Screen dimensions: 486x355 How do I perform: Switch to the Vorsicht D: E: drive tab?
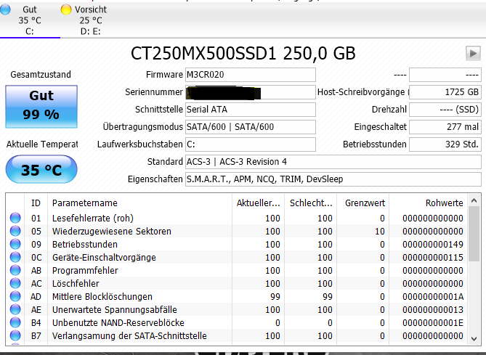click(91, 20)
